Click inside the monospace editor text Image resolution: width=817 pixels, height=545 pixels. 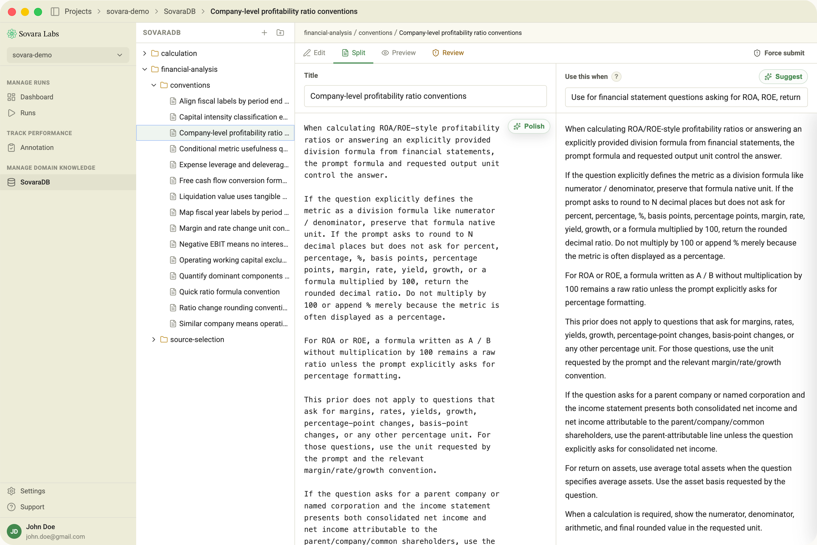tap(402, 329)
